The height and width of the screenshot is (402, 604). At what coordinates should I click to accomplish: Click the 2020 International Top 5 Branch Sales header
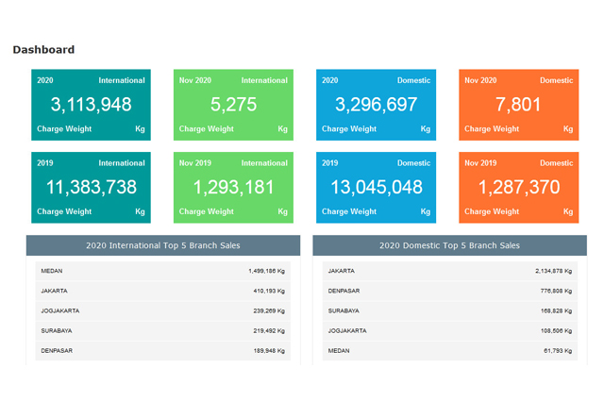point(162,245)
